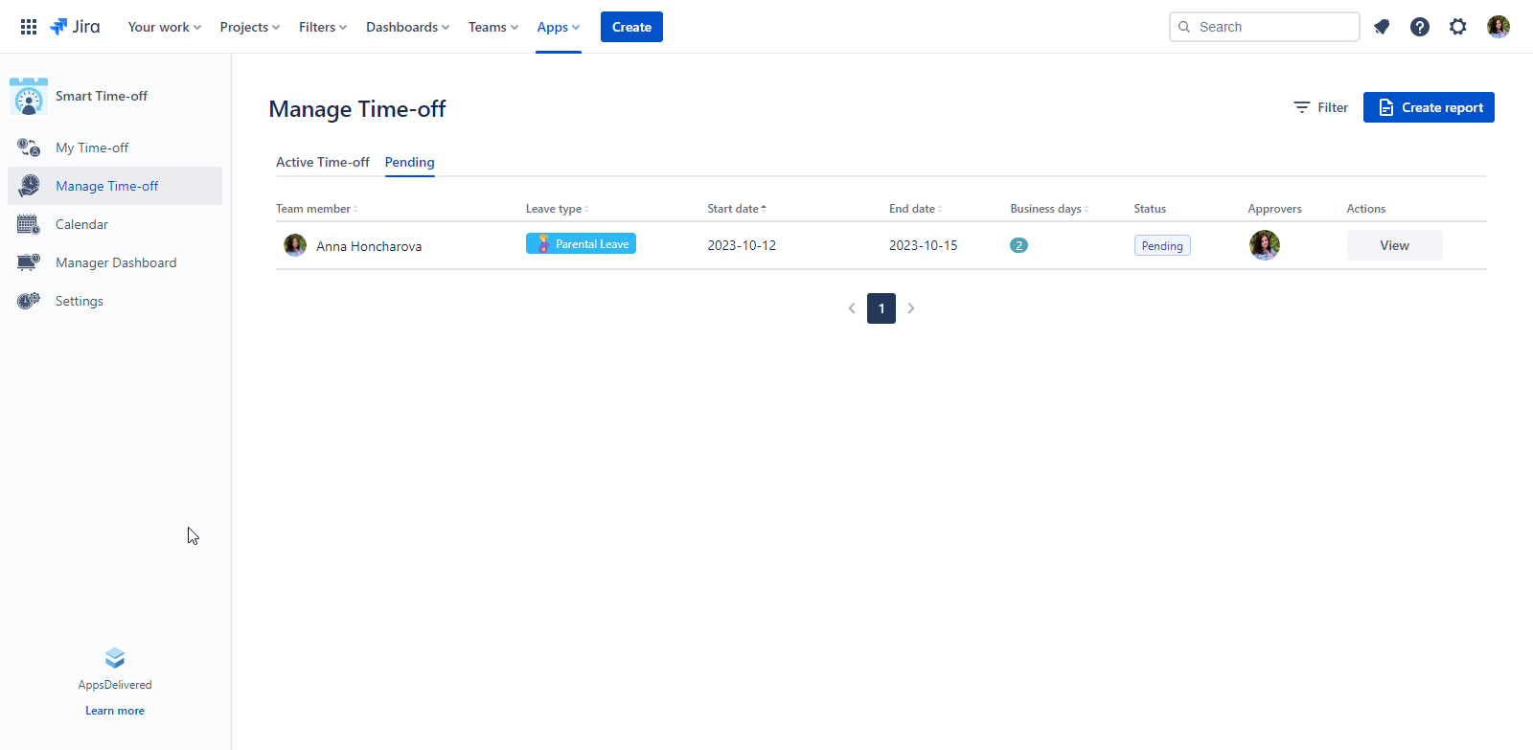Sort by Business days column
Image resolution: width=1533 pixels, height=750 pixels.
pyautogui.click(x=1048, y=209)
